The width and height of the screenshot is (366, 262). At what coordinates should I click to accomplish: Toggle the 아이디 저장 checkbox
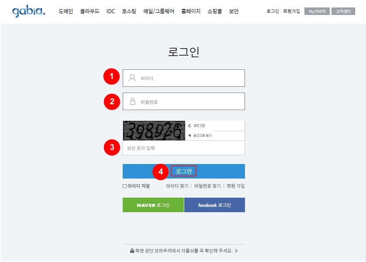[125, 186]
